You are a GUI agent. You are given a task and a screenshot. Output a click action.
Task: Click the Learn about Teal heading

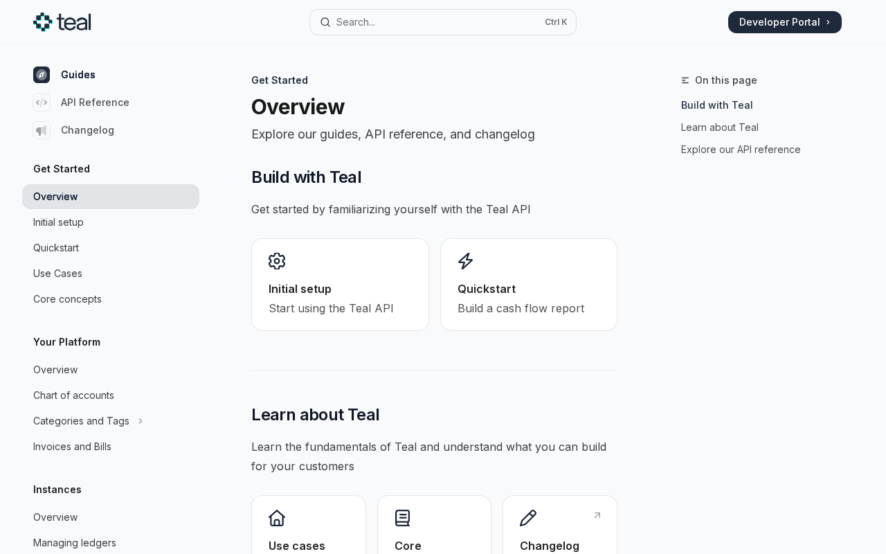(315, 415)
